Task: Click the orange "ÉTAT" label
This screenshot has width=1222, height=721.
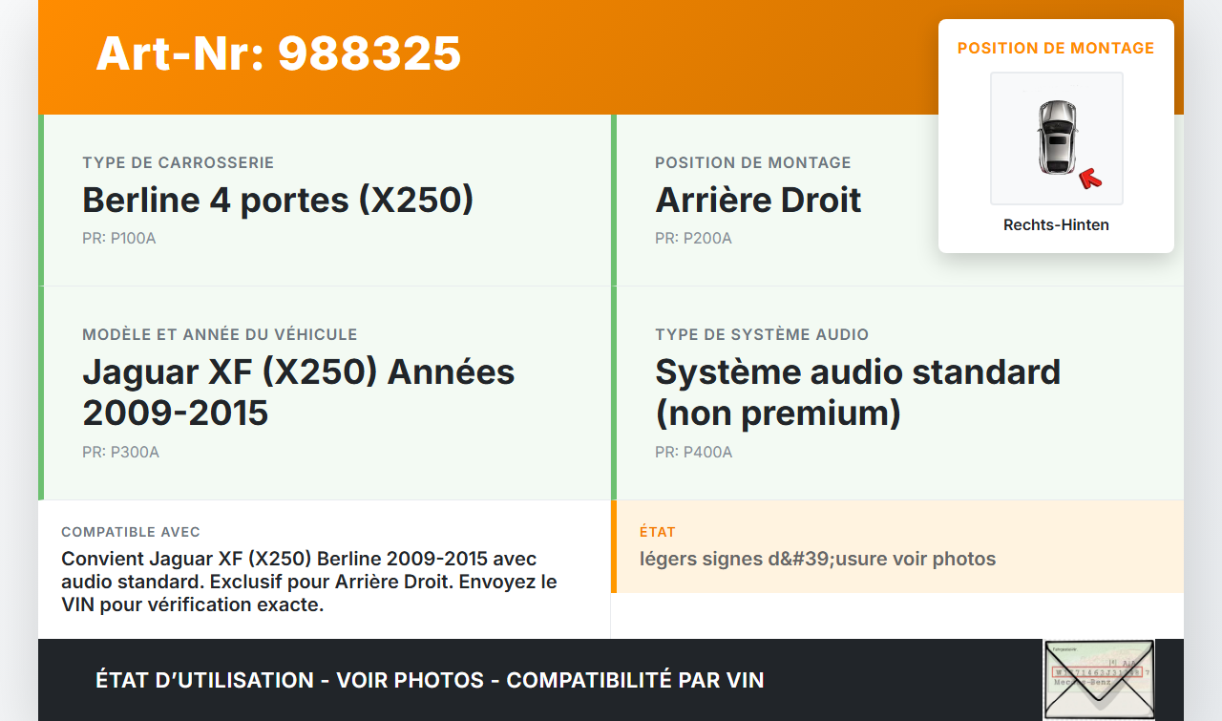Action: coord(658,532)
